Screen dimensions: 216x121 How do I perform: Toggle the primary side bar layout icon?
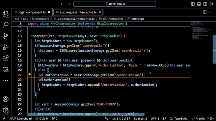click(x=193, y=4)
